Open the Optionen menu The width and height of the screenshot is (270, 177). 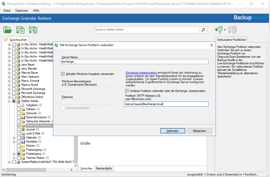point(22,11)
